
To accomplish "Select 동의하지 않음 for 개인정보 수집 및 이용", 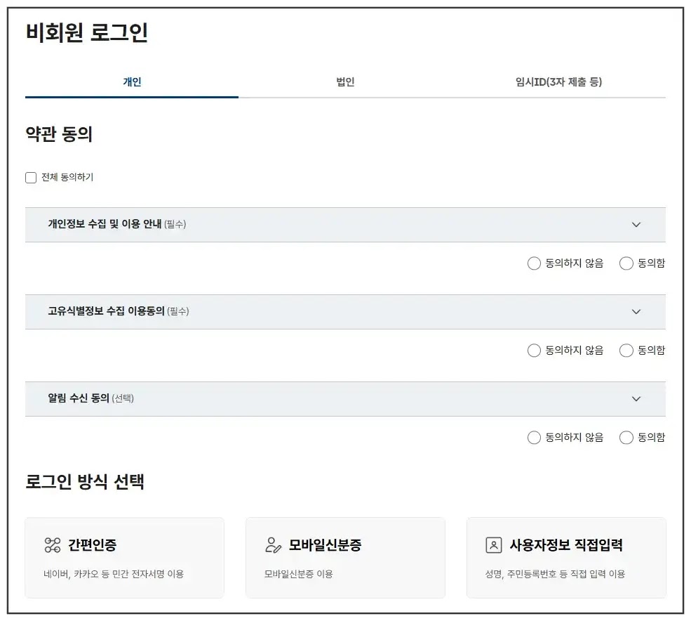I will 534,263.
